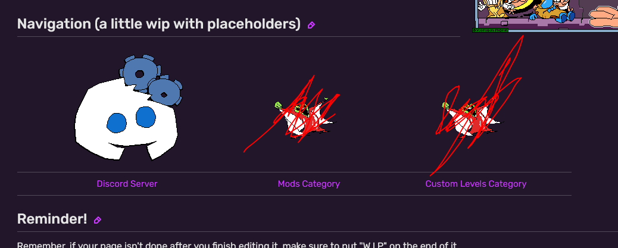Click the smaller blue gear on Discord logo
The height and width of the screenshot is (248, 618).
click(x=164, y=91)
